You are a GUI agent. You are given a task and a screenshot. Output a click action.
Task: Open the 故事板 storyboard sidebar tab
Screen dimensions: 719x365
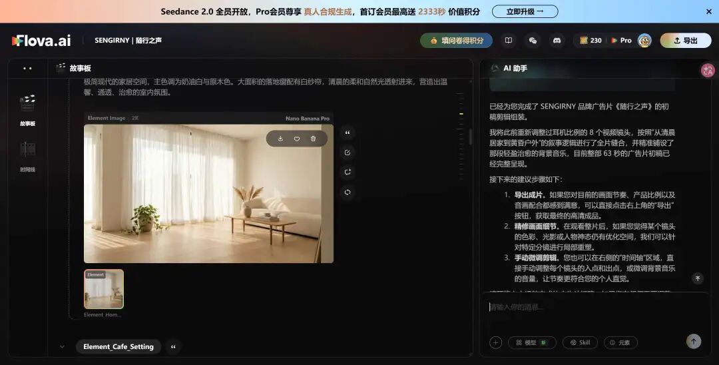click(x=27, y=109)
